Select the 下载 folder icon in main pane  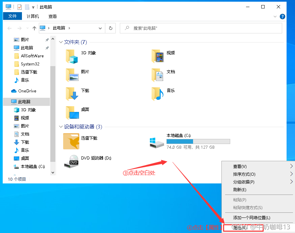click(72, 94)
